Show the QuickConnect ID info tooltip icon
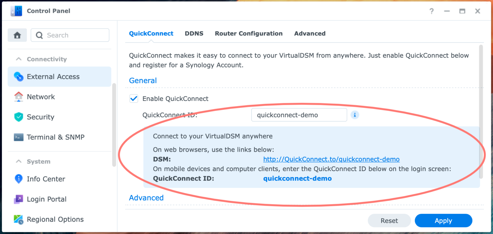493x234 pixels. pyautogui.click(x=355, y=115)
